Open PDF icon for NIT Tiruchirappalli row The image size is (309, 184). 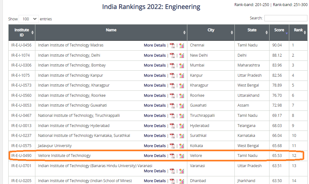click(172, 116)
